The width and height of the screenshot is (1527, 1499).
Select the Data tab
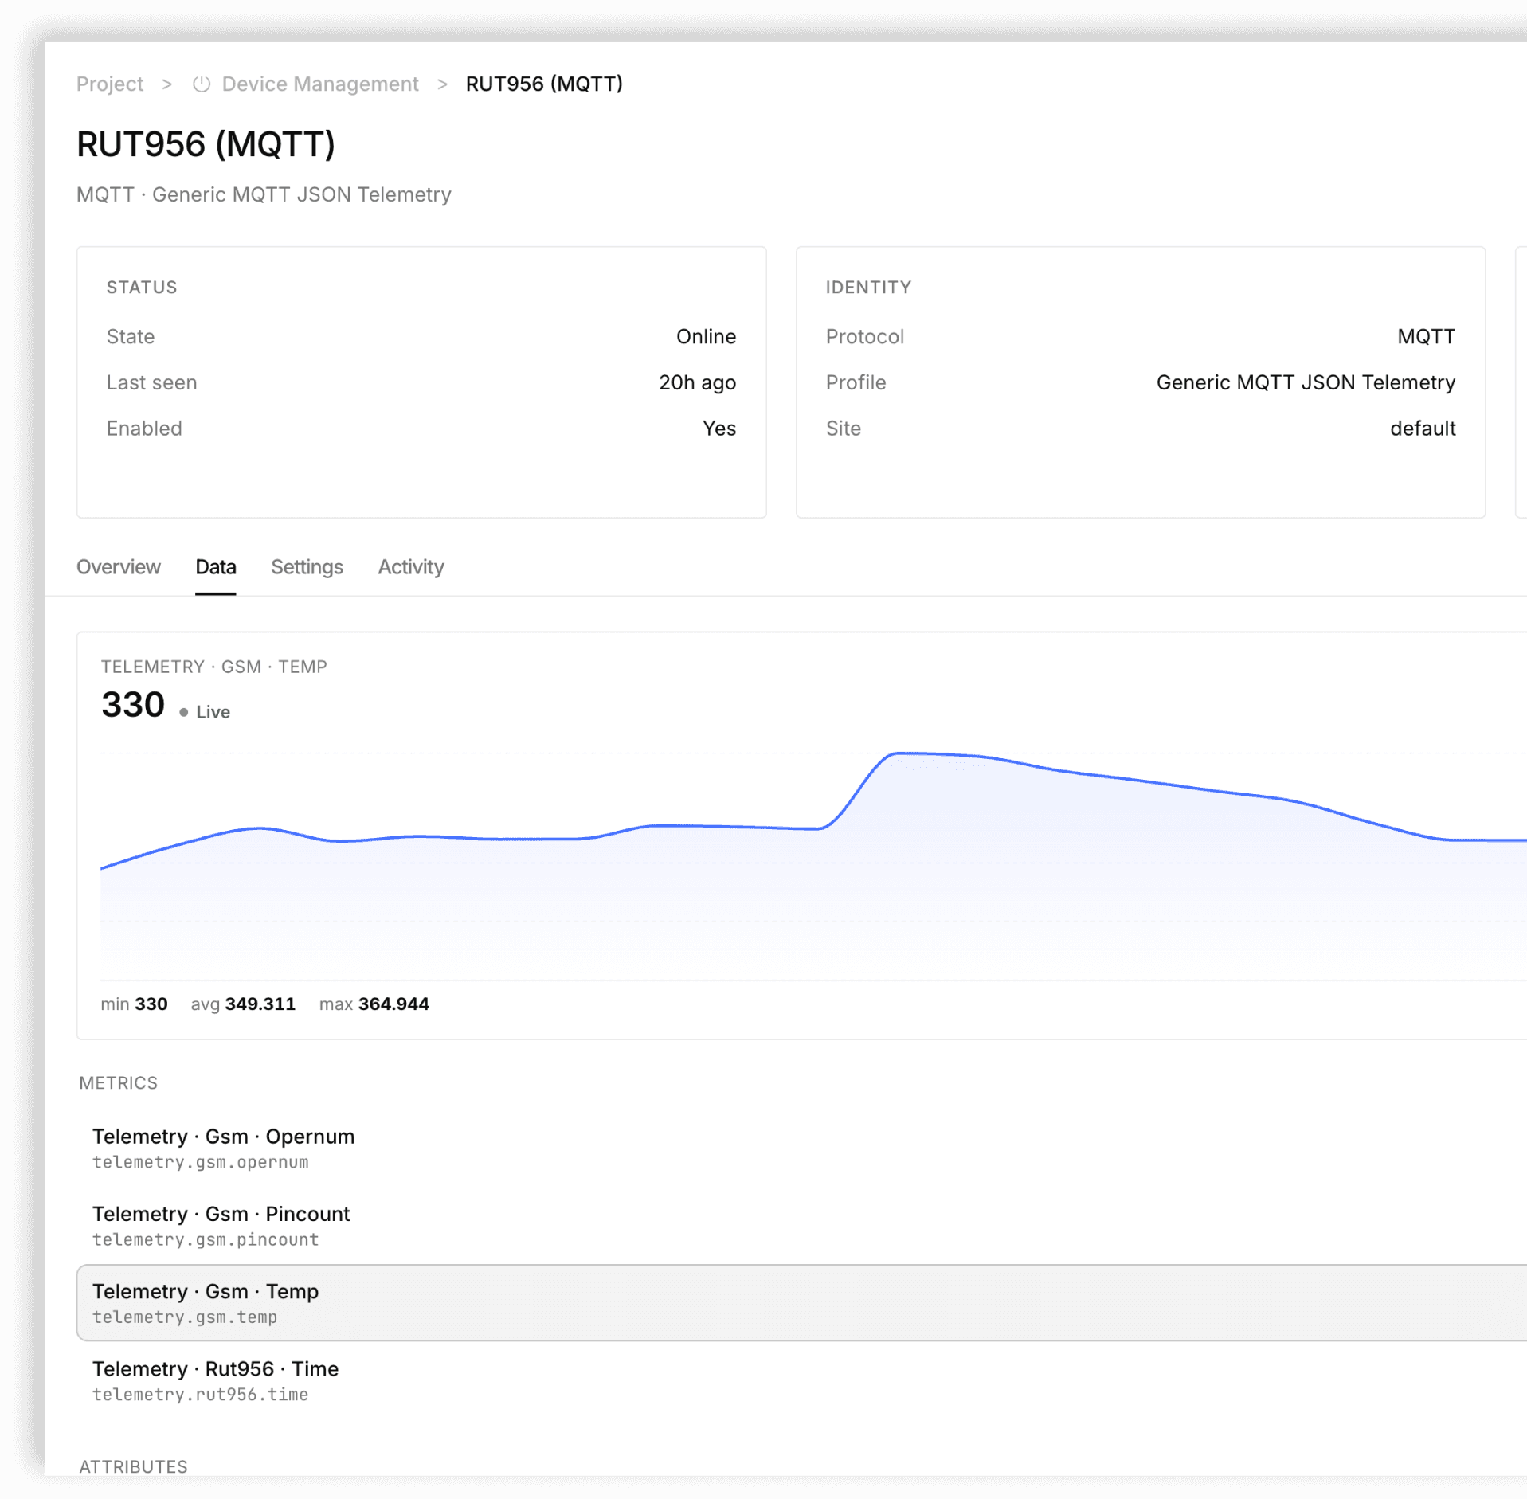click(x=216, y=566)
